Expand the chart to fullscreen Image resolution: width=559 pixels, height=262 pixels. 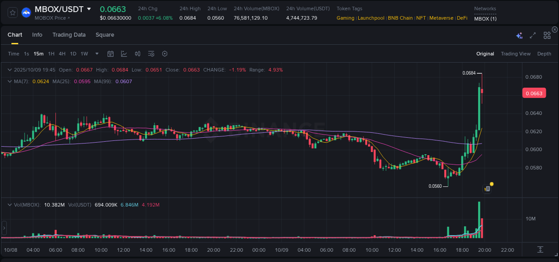(532, 35)
